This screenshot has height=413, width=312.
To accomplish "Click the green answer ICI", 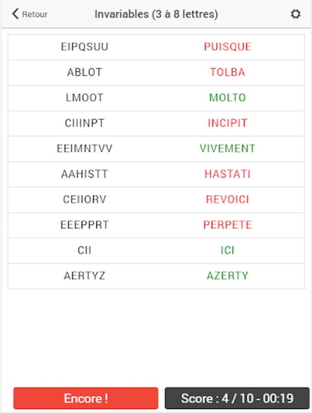I will pyautogui.click(x=228, y=251).
